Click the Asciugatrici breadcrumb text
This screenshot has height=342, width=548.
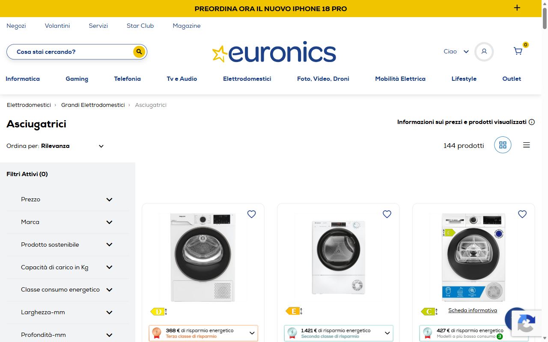(151, 105)
